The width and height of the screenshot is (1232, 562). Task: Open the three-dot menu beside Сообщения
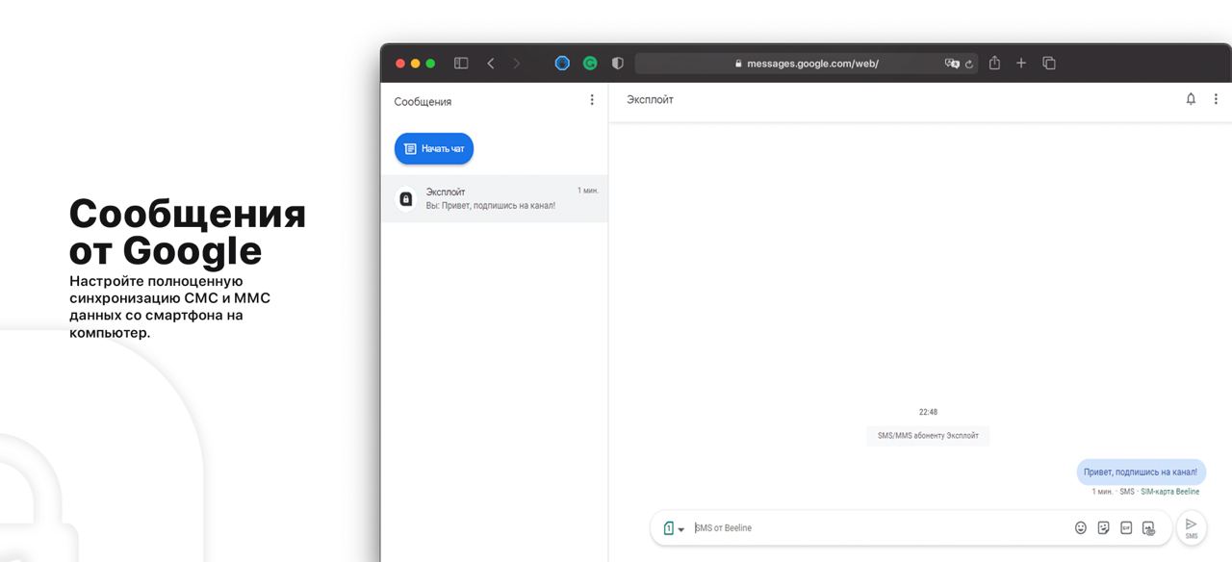coord(592,100)
